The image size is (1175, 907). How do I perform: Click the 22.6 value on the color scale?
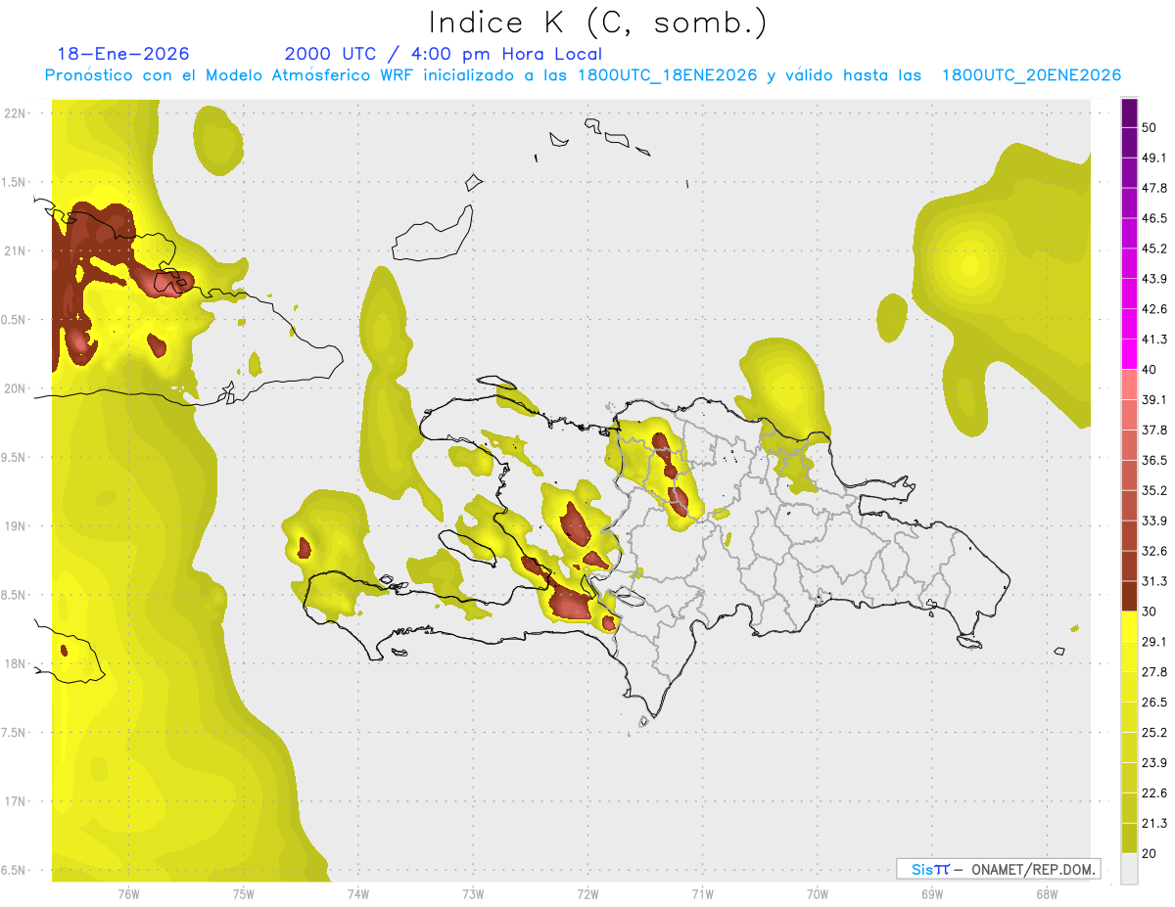click(x=1154, y=793)
